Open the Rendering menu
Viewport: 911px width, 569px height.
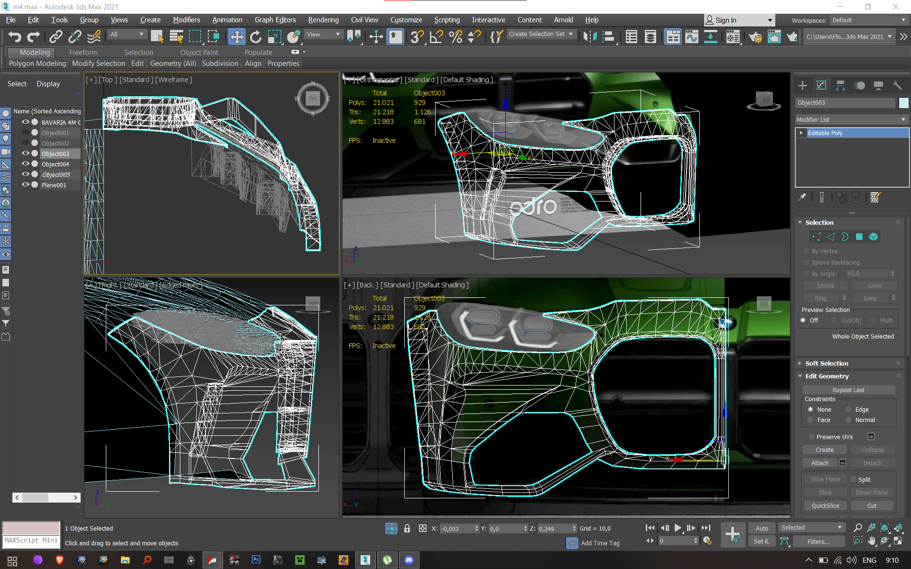[x=323, y=20]
